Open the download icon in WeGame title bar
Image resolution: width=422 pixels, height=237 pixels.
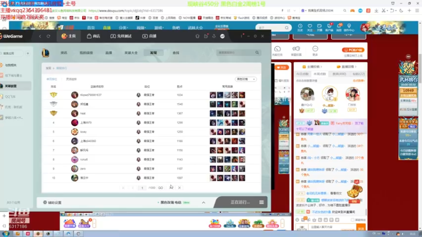[x=214, y=36]
